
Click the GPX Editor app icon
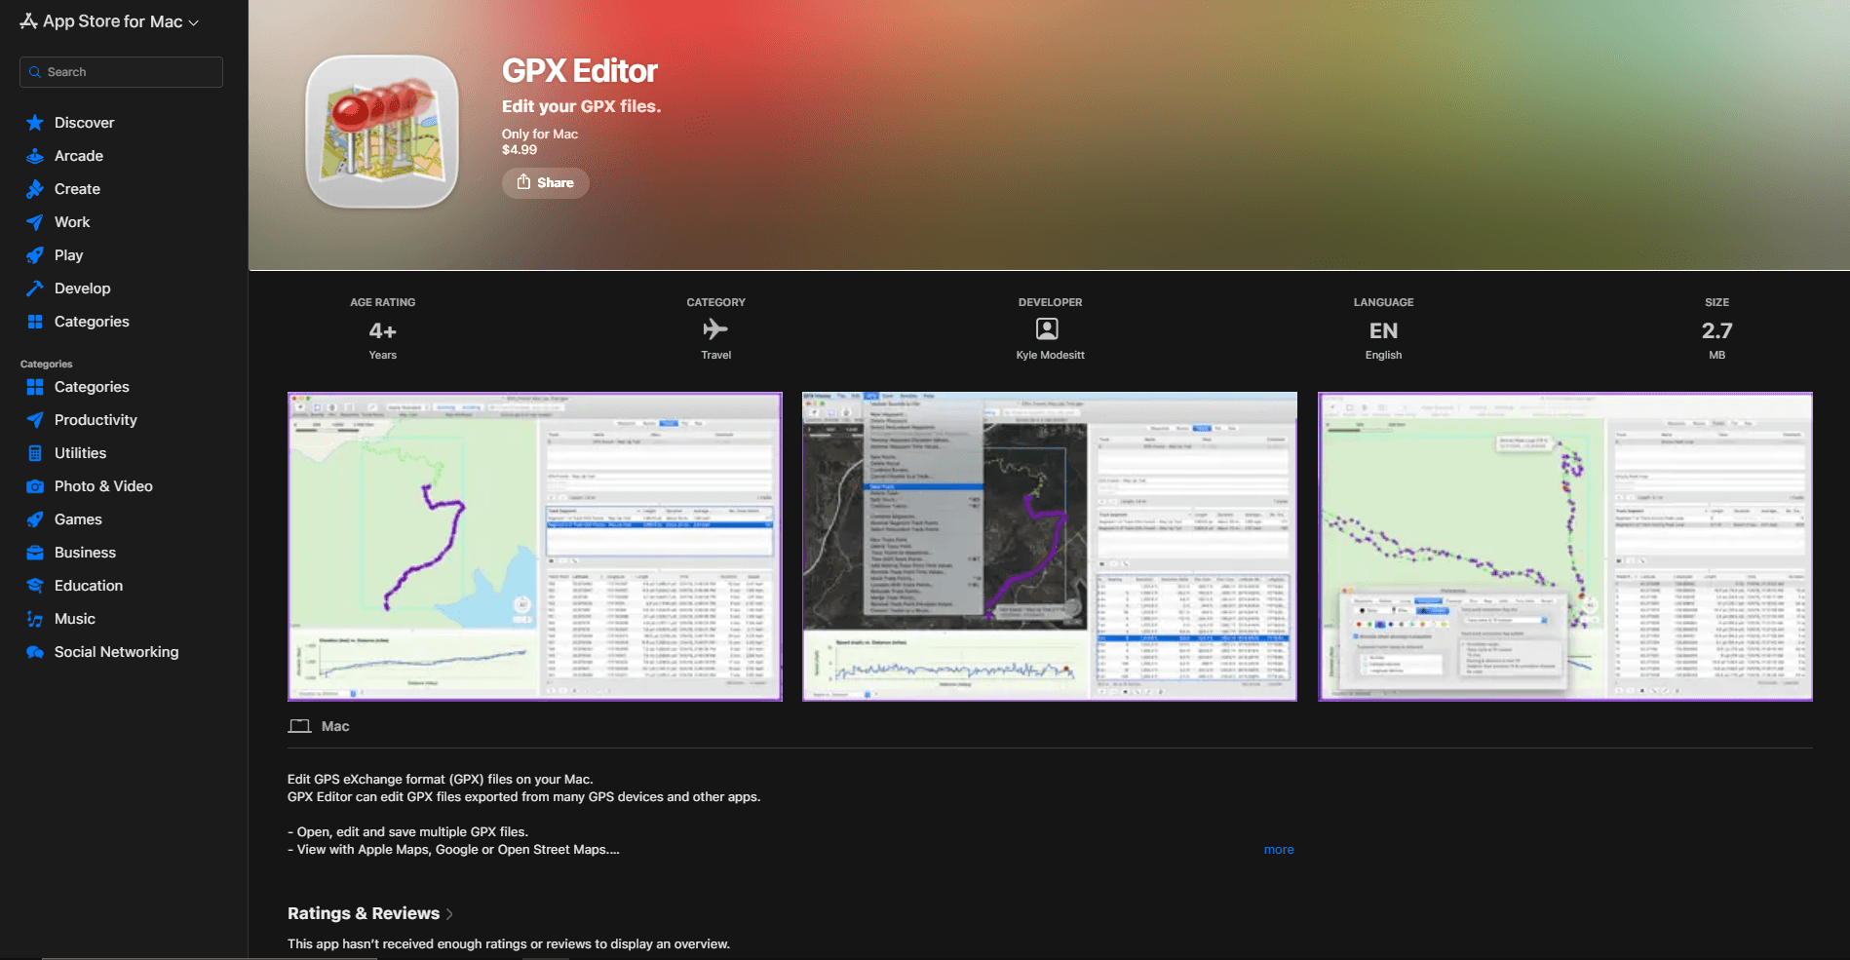[x=382, y=132]
